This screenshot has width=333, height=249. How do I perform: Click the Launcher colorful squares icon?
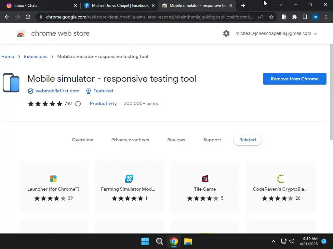click(x=53, y=179)
